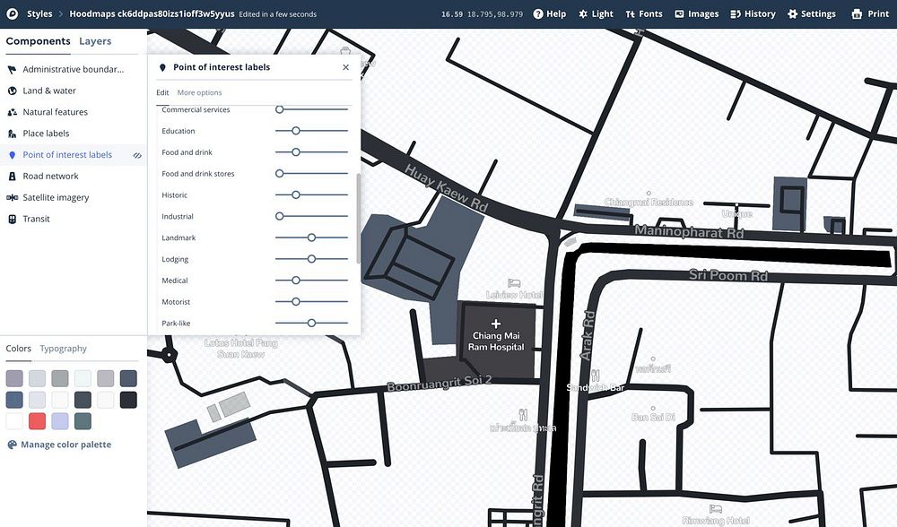Viewport: 897px width, 527px height.
Task: Close the Point of interest labels panel
Action: pyautogui.click(x=345, y=67)
